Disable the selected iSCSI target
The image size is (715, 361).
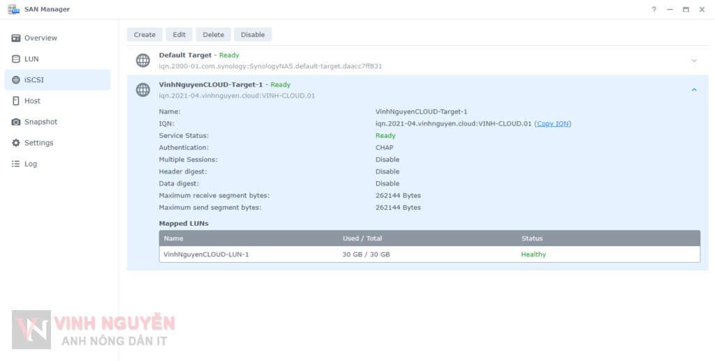click(x=253, y=35)
